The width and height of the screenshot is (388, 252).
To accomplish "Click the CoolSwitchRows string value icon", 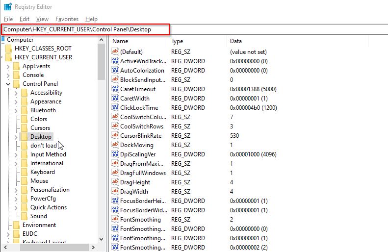I will click(x=115, y=126).
